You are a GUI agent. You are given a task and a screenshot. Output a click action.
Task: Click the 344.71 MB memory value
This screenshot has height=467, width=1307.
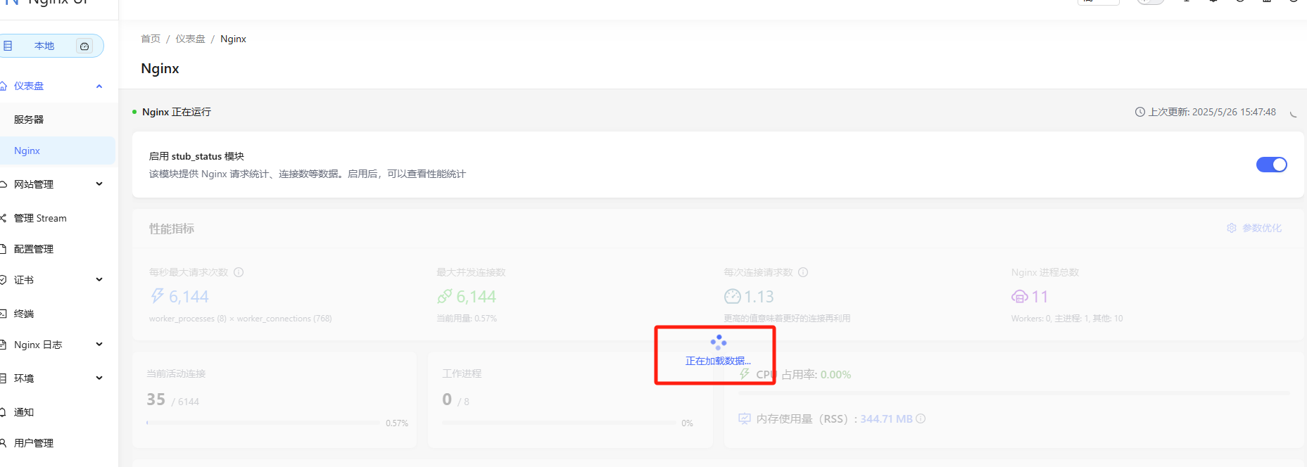click(886, 419)
